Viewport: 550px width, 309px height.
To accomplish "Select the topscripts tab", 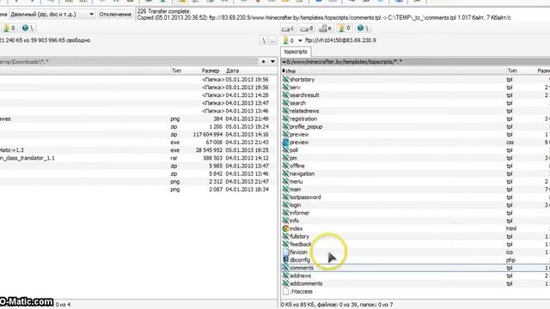I will [296, 51].
